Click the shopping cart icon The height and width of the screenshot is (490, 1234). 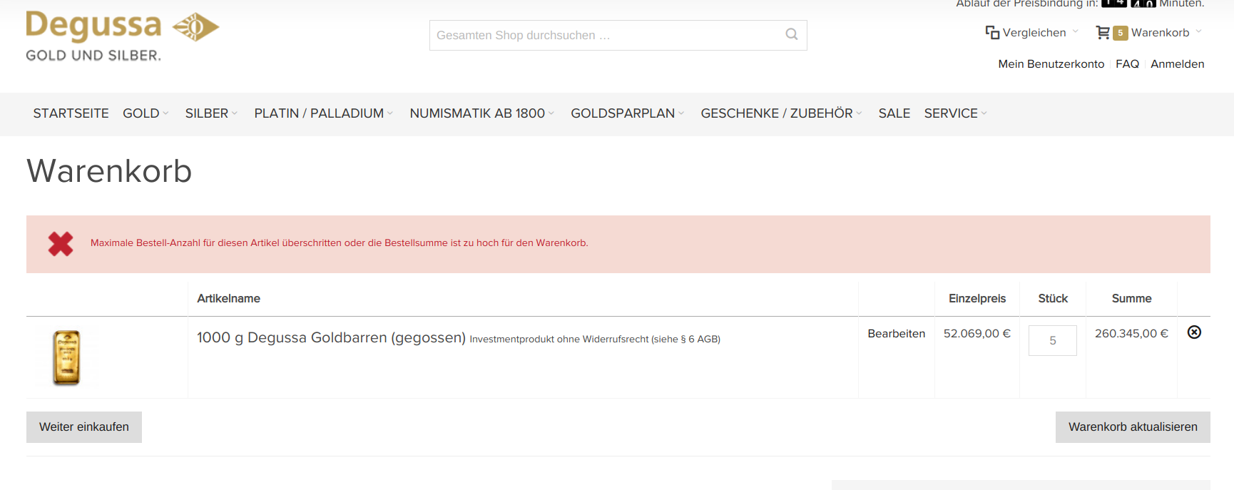click(1102, 33)
